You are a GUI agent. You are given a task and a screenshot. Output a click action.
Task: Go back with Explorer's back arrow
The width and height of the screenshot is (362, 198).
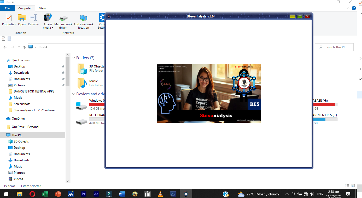(x=5, y=47)
